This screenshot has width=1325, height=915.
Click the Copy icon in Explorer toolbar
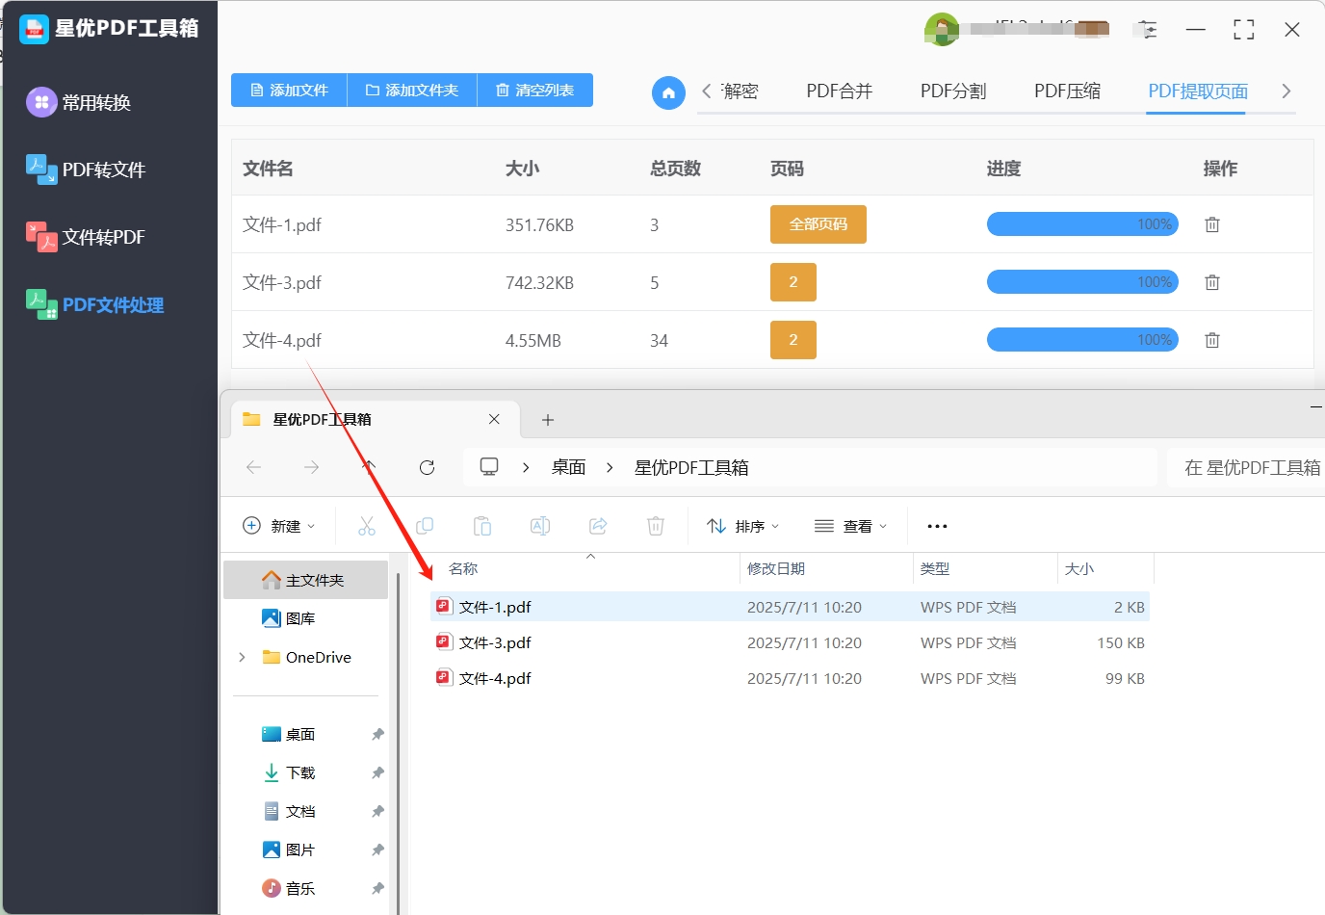[425, 526]
